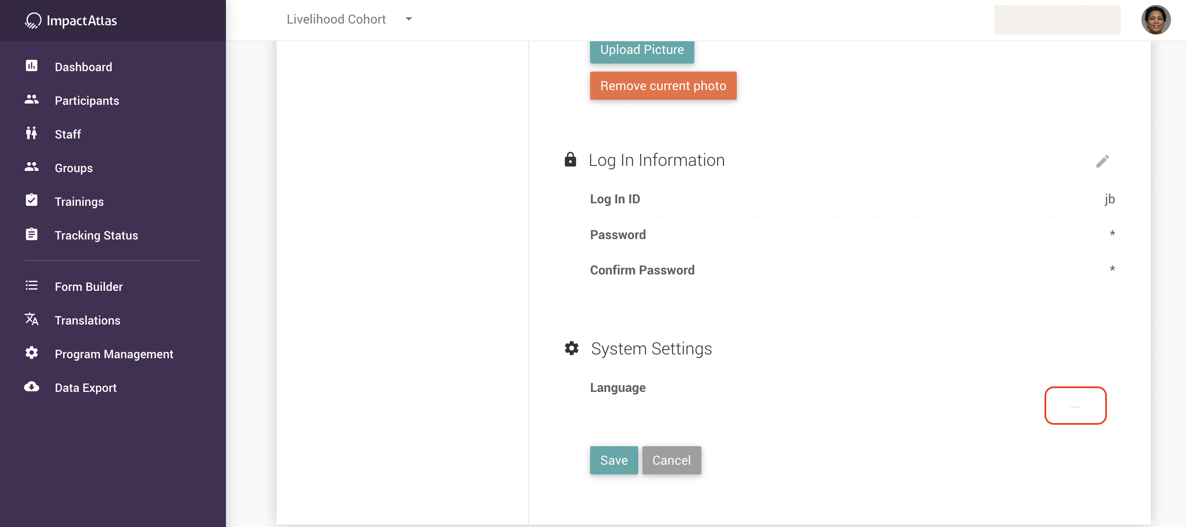
Task: Click the profile avatar in the top right
Action: tap(1156, 20)
